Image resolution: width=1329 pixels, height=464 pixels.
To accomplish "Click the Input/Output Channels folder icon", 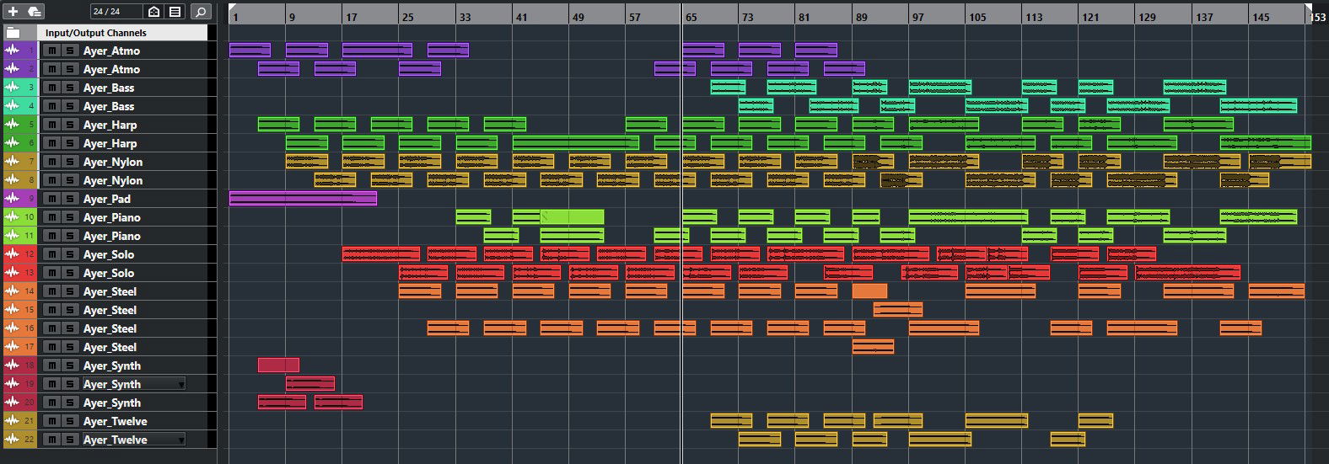I will [x=13, y=33].
